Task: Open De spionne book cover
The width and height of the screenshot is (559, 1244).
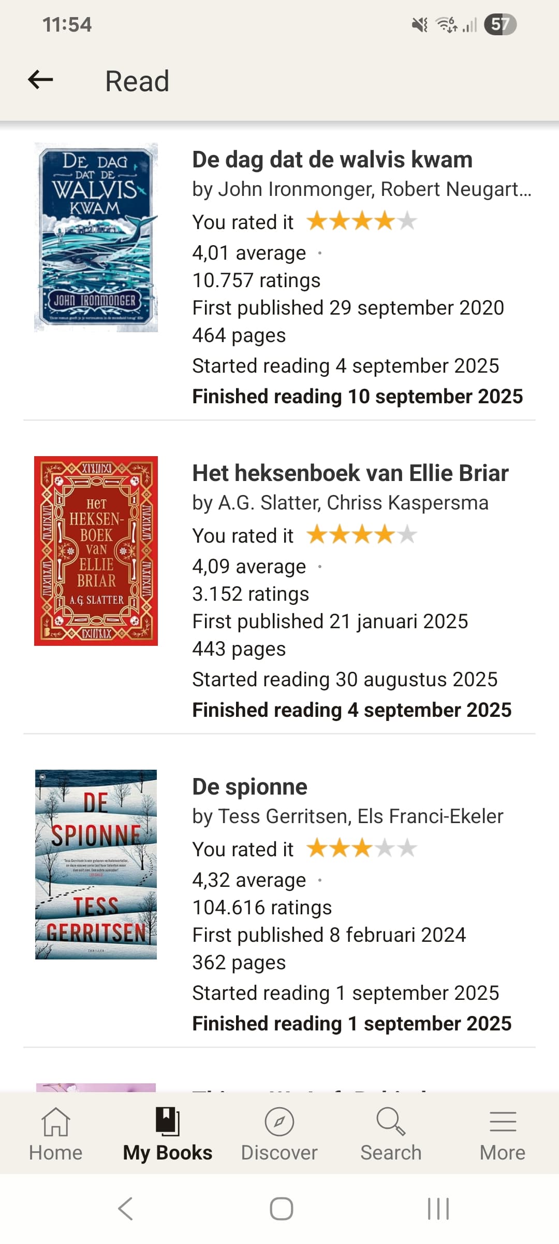Action: pos(96,864)
